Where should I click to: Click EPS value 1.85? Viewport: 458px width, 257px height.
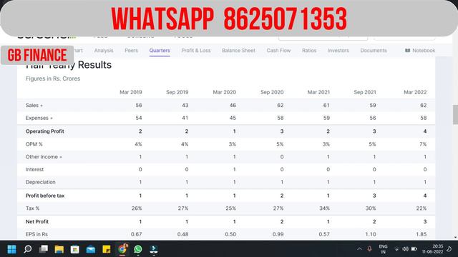[x=422, y=234]
